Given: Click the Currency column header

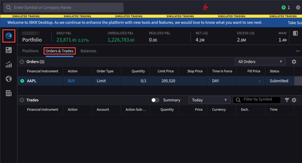Looking at the screenshot, I should point(219,109).
